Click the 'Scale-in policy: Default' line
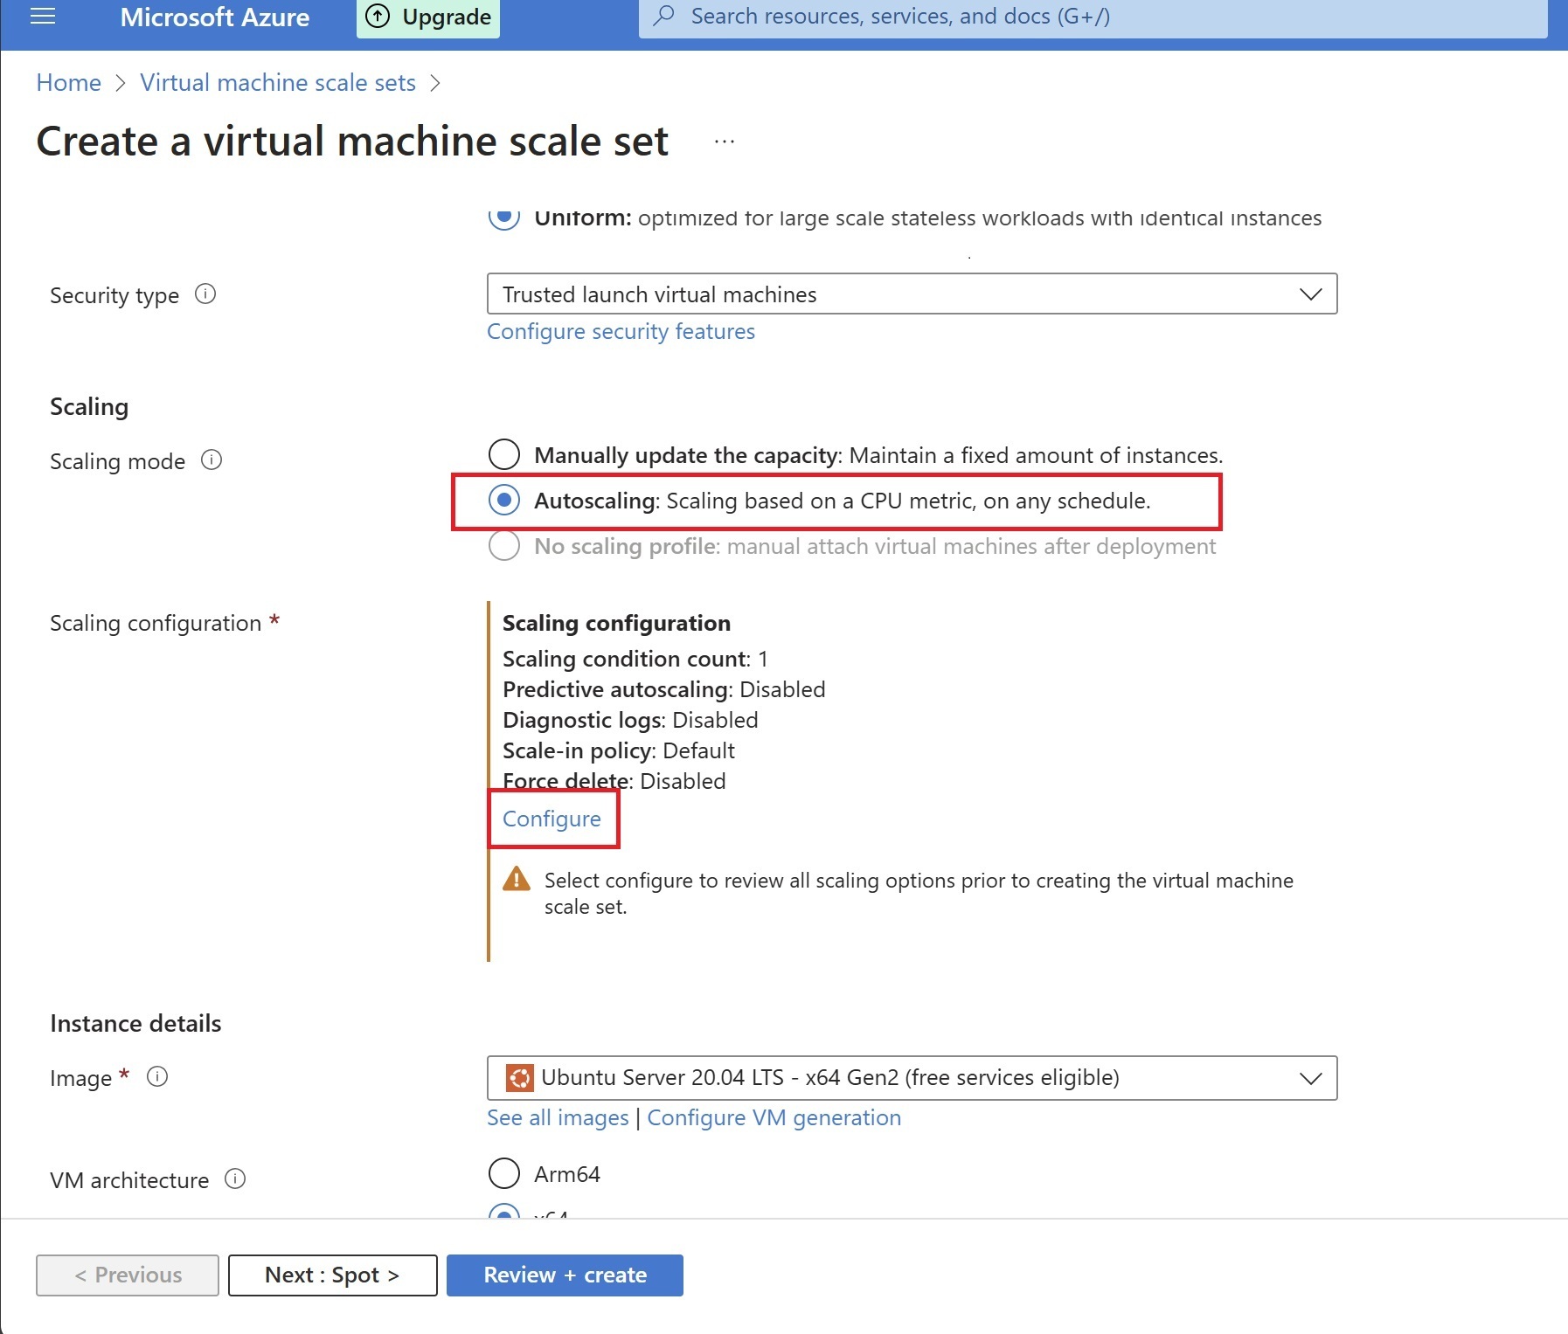Image resolution: width=1568 pixels, height=1334 pixels. click(x=619, y=750)
